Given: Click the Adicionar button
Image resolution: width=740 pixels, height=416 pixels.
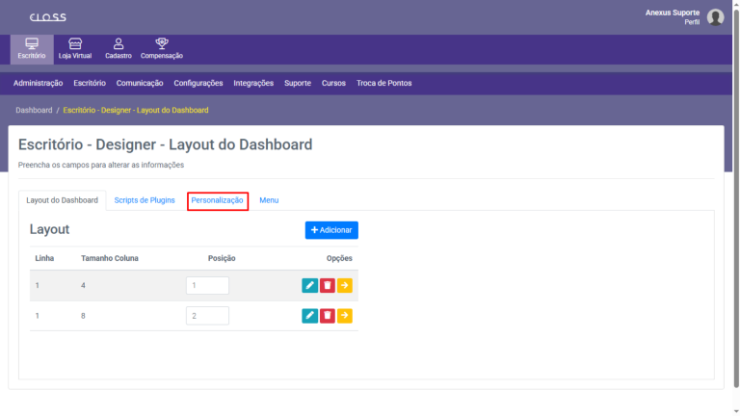Looking at the screenshot, I should [x=331, y=230].
